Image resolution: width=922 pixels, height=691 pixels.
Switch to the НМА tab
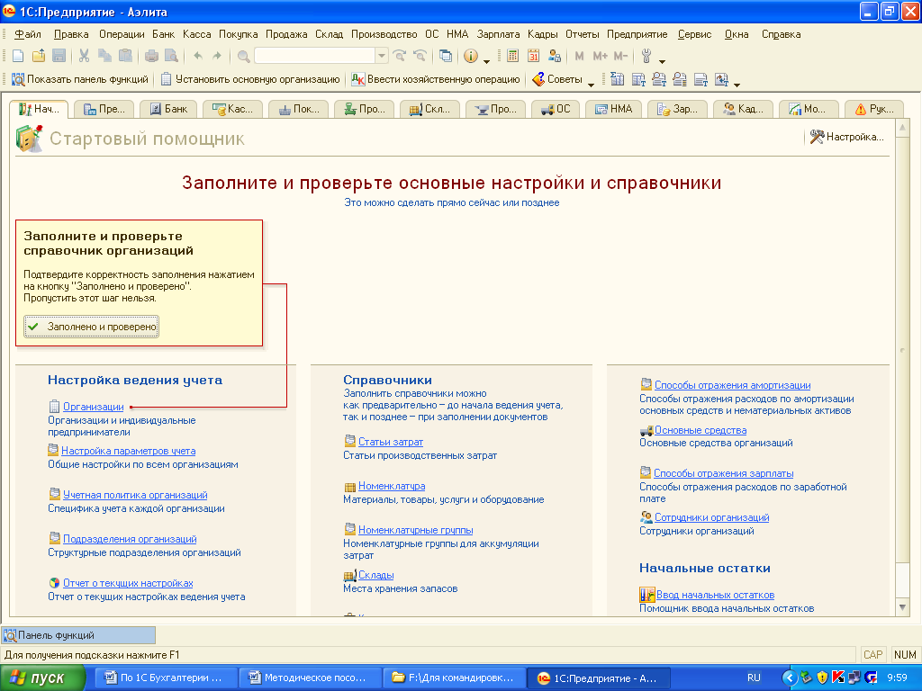(613, 109)
